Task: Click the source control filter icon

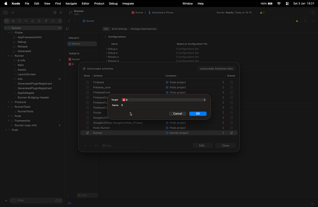Action: tap(60, 201)
